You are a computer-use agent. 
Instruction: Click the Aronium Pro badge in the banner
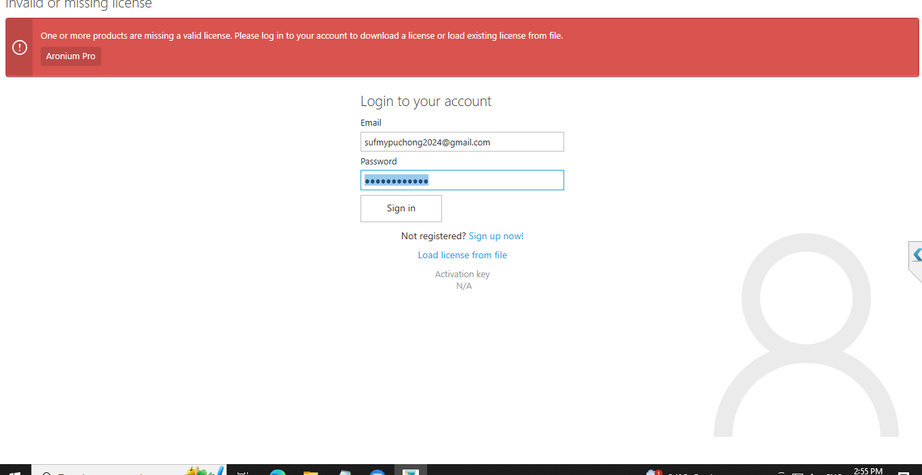pos(70,56)
